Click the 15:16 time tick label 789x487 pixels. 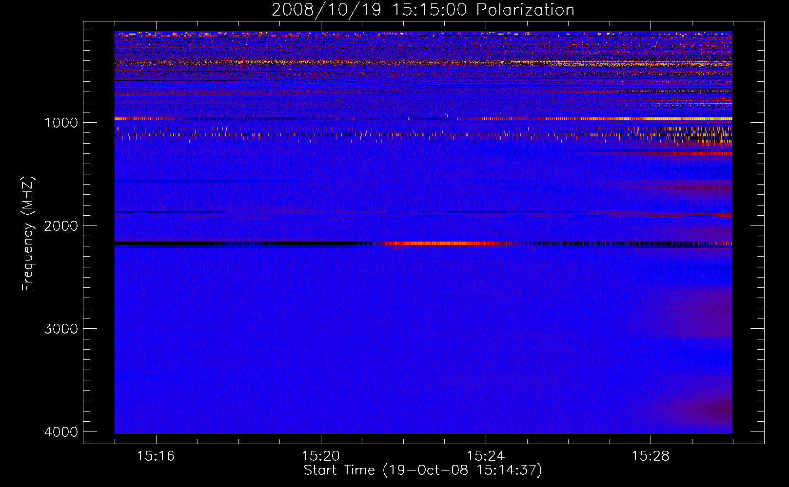tap(156, 456)
